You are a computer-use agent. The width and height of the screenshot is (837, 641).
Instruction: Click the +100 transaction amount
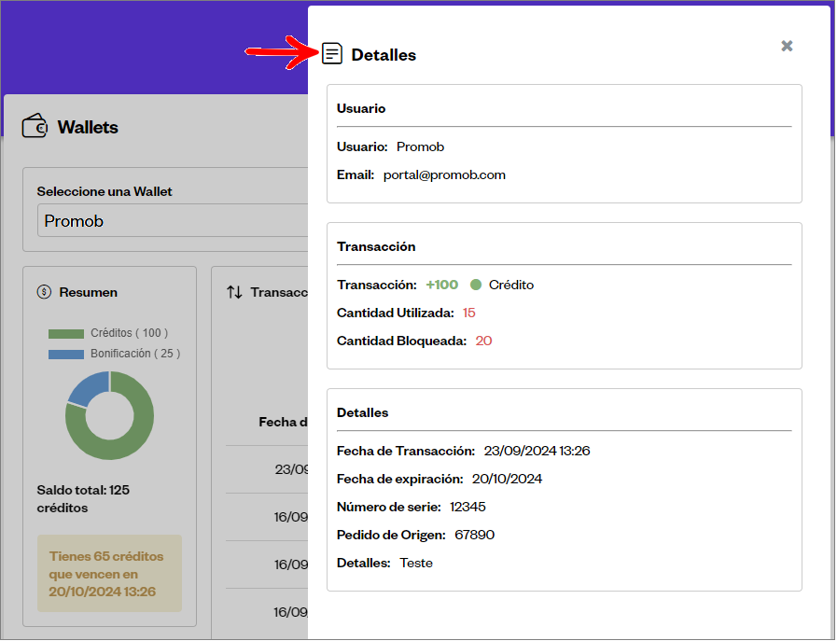442,285
